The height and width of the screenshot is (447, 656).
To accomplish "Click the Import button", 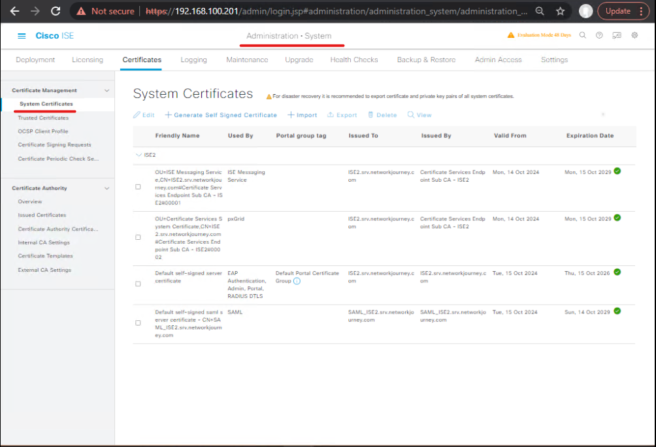I will 302,115.
